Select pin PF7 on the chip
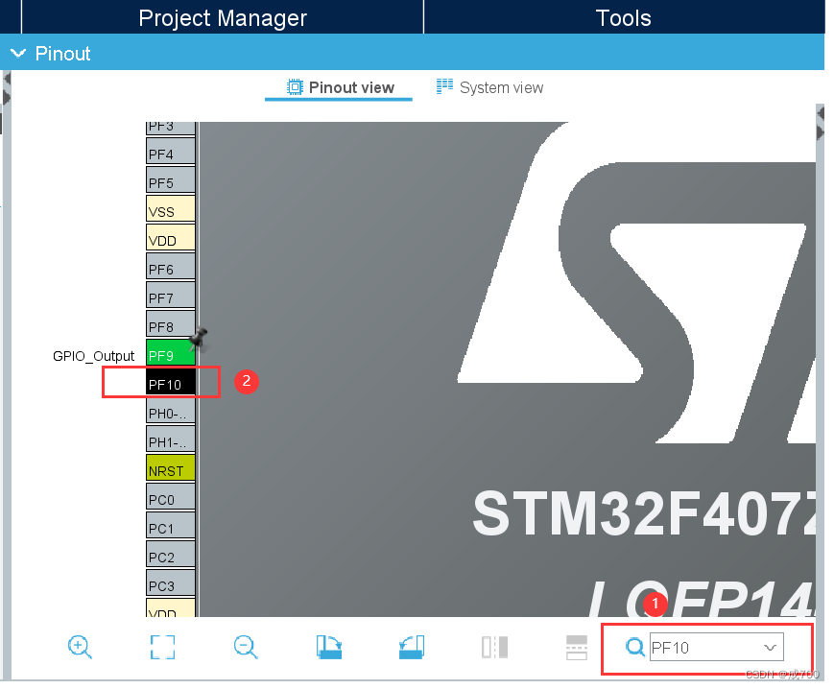This screenshot has width=834, height=689. 171,295
